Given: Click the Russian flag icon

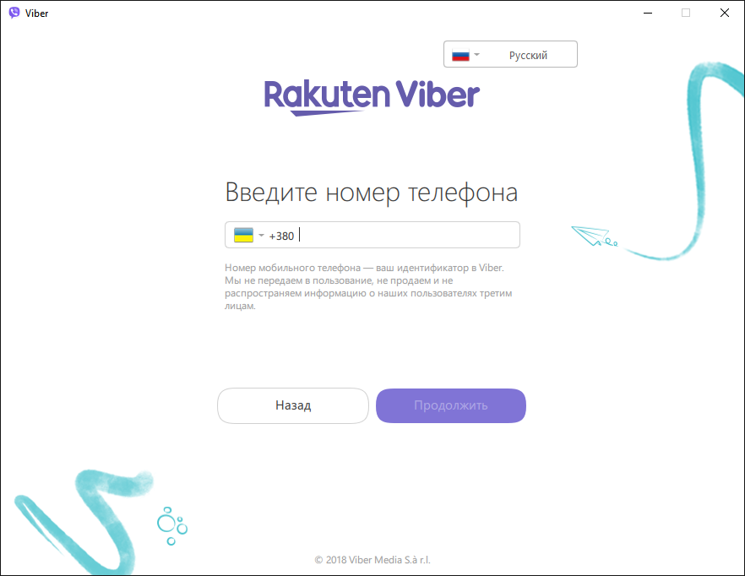Looking at the screenshot, I should (460, 55).
